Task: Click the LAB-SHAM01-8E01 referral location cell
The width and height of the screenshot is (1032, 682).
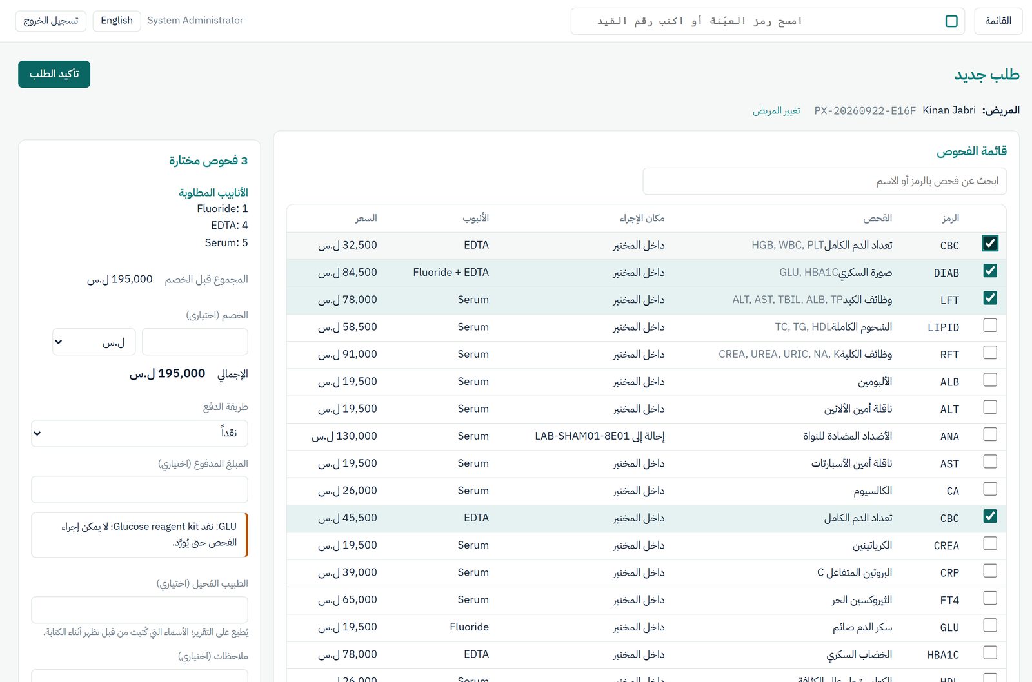Action: tap(600, 436)
